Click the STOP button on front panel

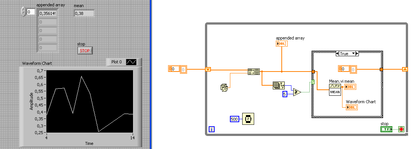click(x=85, y=50)
